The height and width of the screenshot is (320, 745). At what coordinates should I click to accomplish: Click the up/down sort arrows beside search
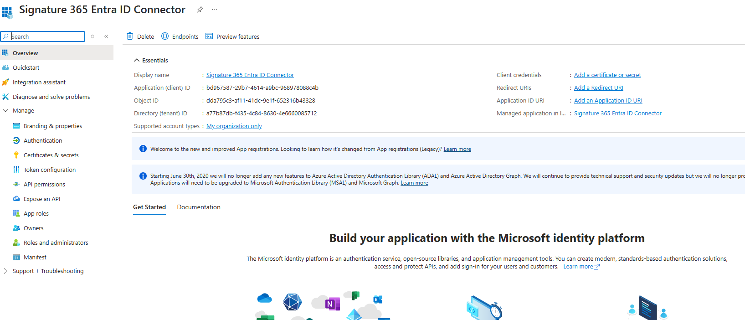click(x=92, y=36)
